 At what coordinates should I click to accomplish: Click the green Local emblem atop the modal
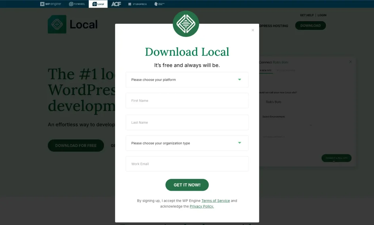[186, 24]
